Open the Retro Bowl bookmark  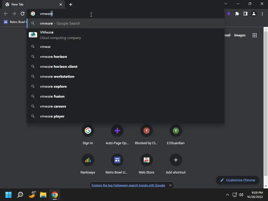pyautogui.click(x=15, y=22)
